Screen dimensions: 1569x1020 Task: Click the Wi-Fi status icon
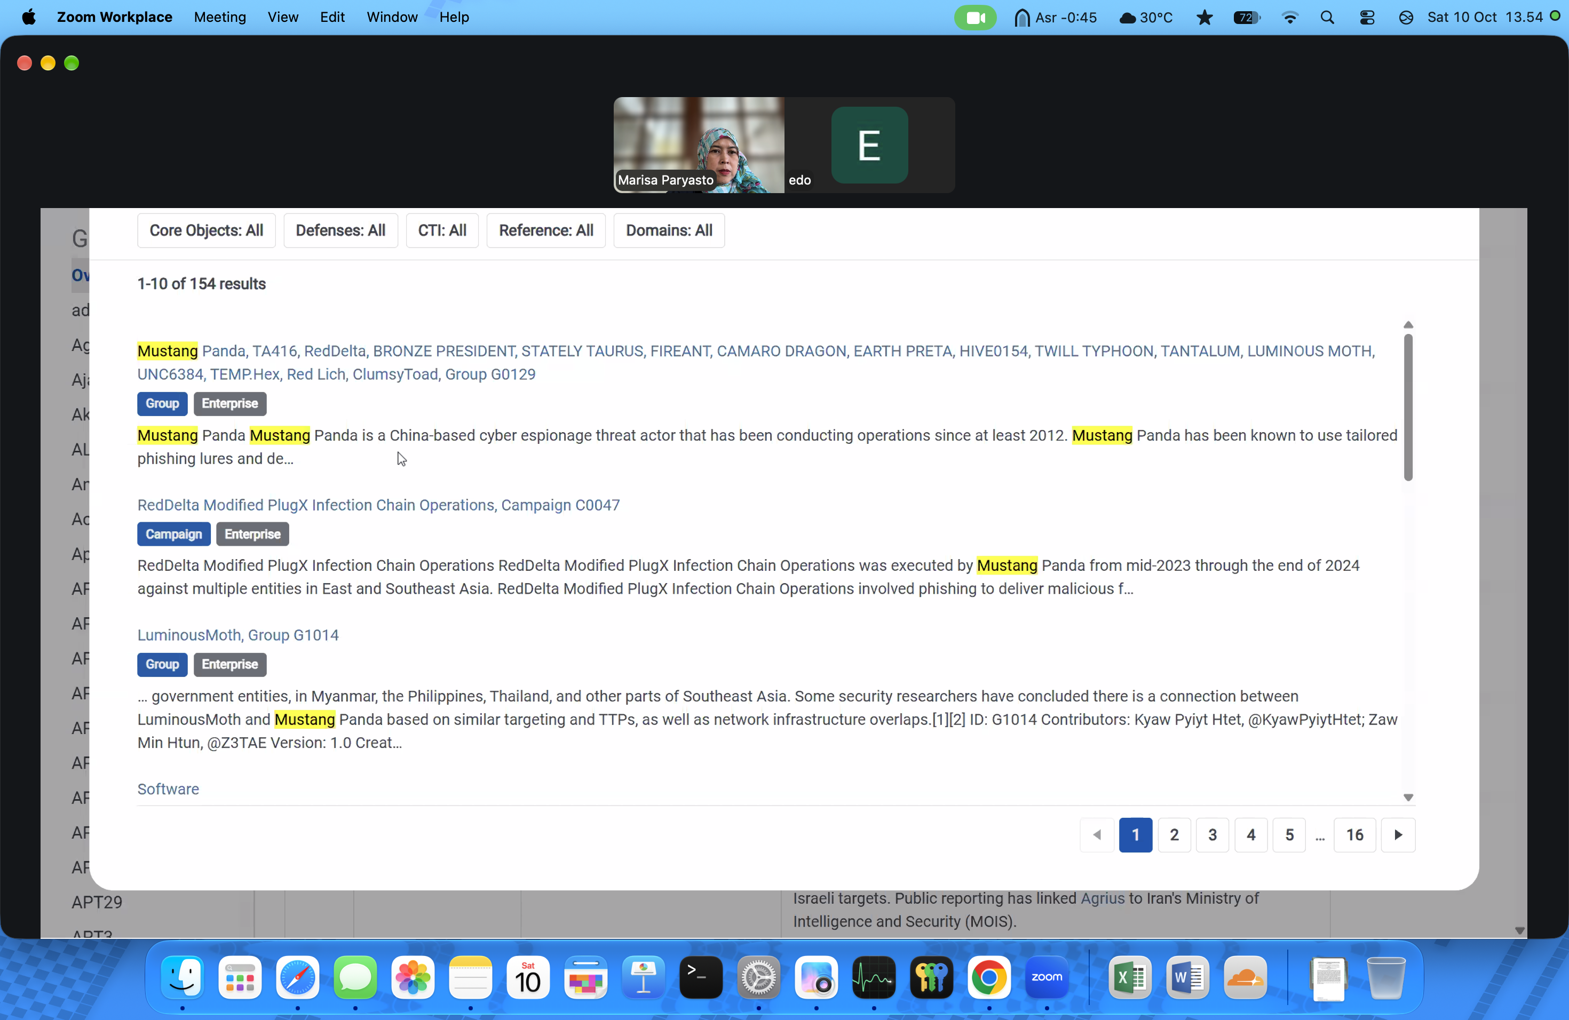click(x=1290, y=17)
